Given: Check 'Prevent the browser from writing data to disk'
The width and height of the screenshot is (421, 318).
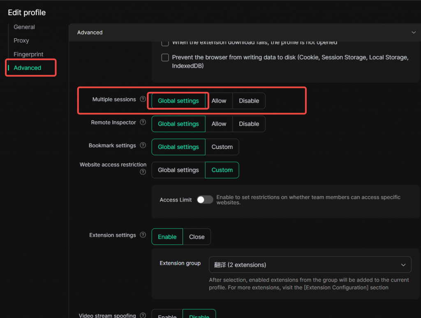Looking at the screenshot, I should [165, 57].
